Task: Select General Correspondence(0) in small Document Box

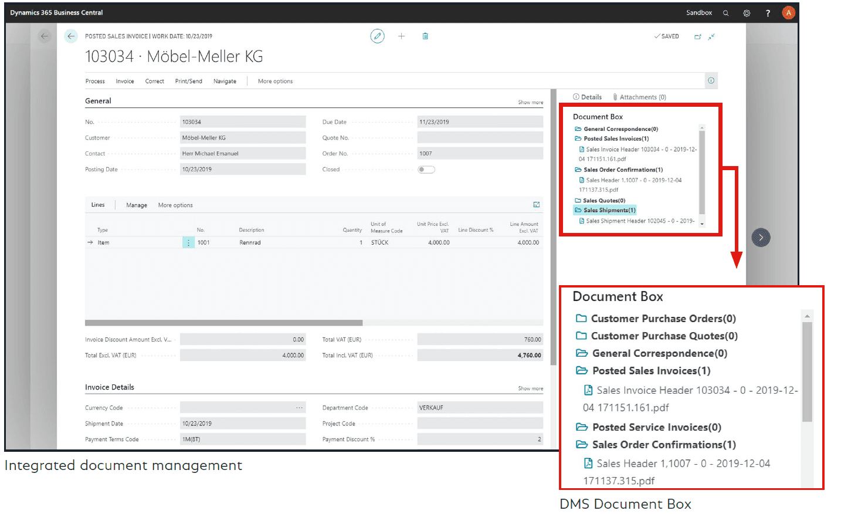Action: tap(616, 129)
